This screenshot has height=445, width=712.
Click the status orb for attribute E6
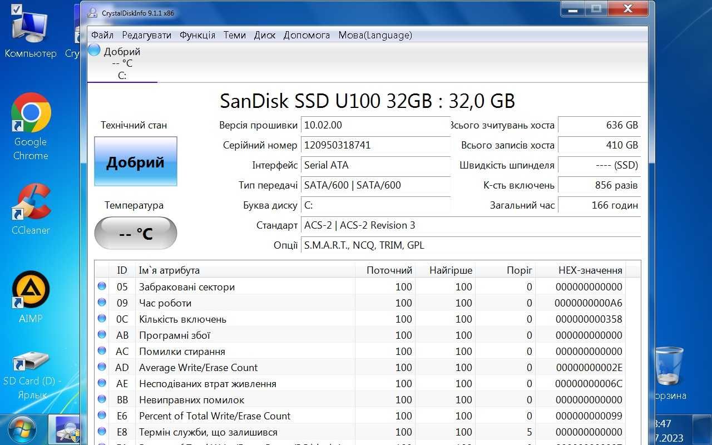[x=102, y=416]
